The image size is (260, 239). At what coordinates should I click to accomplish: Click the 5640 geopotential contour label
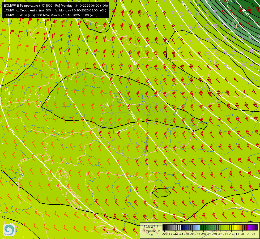[x=254, y=119]
